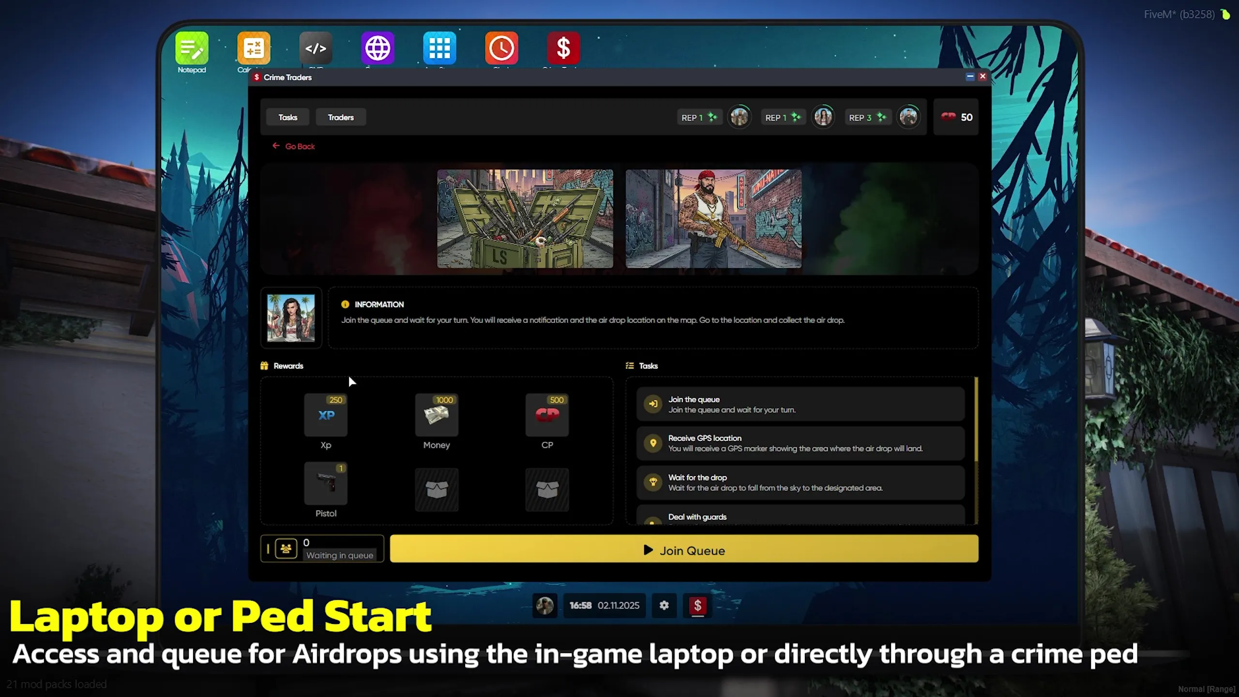This screenshot has width=1239, height=697.
Task: Click the armed gangster banner image
Action: pos(713,218)
